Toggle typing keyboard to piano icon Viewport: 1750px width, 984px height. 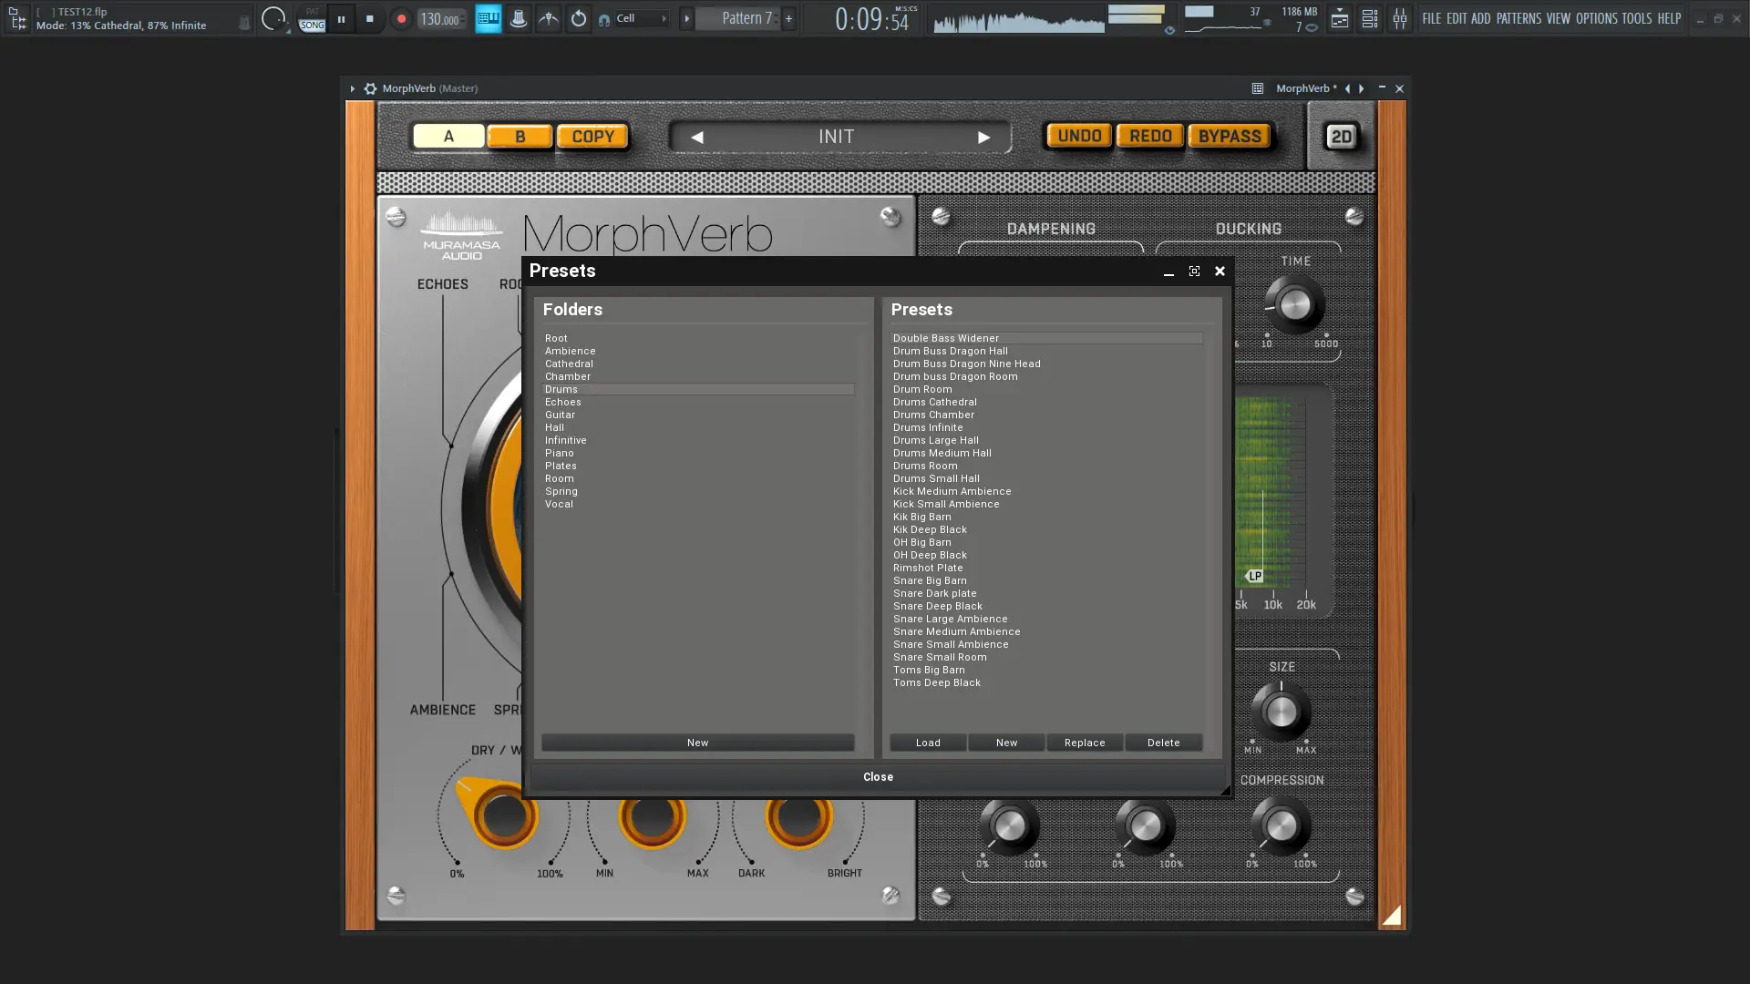click(489, 19)
